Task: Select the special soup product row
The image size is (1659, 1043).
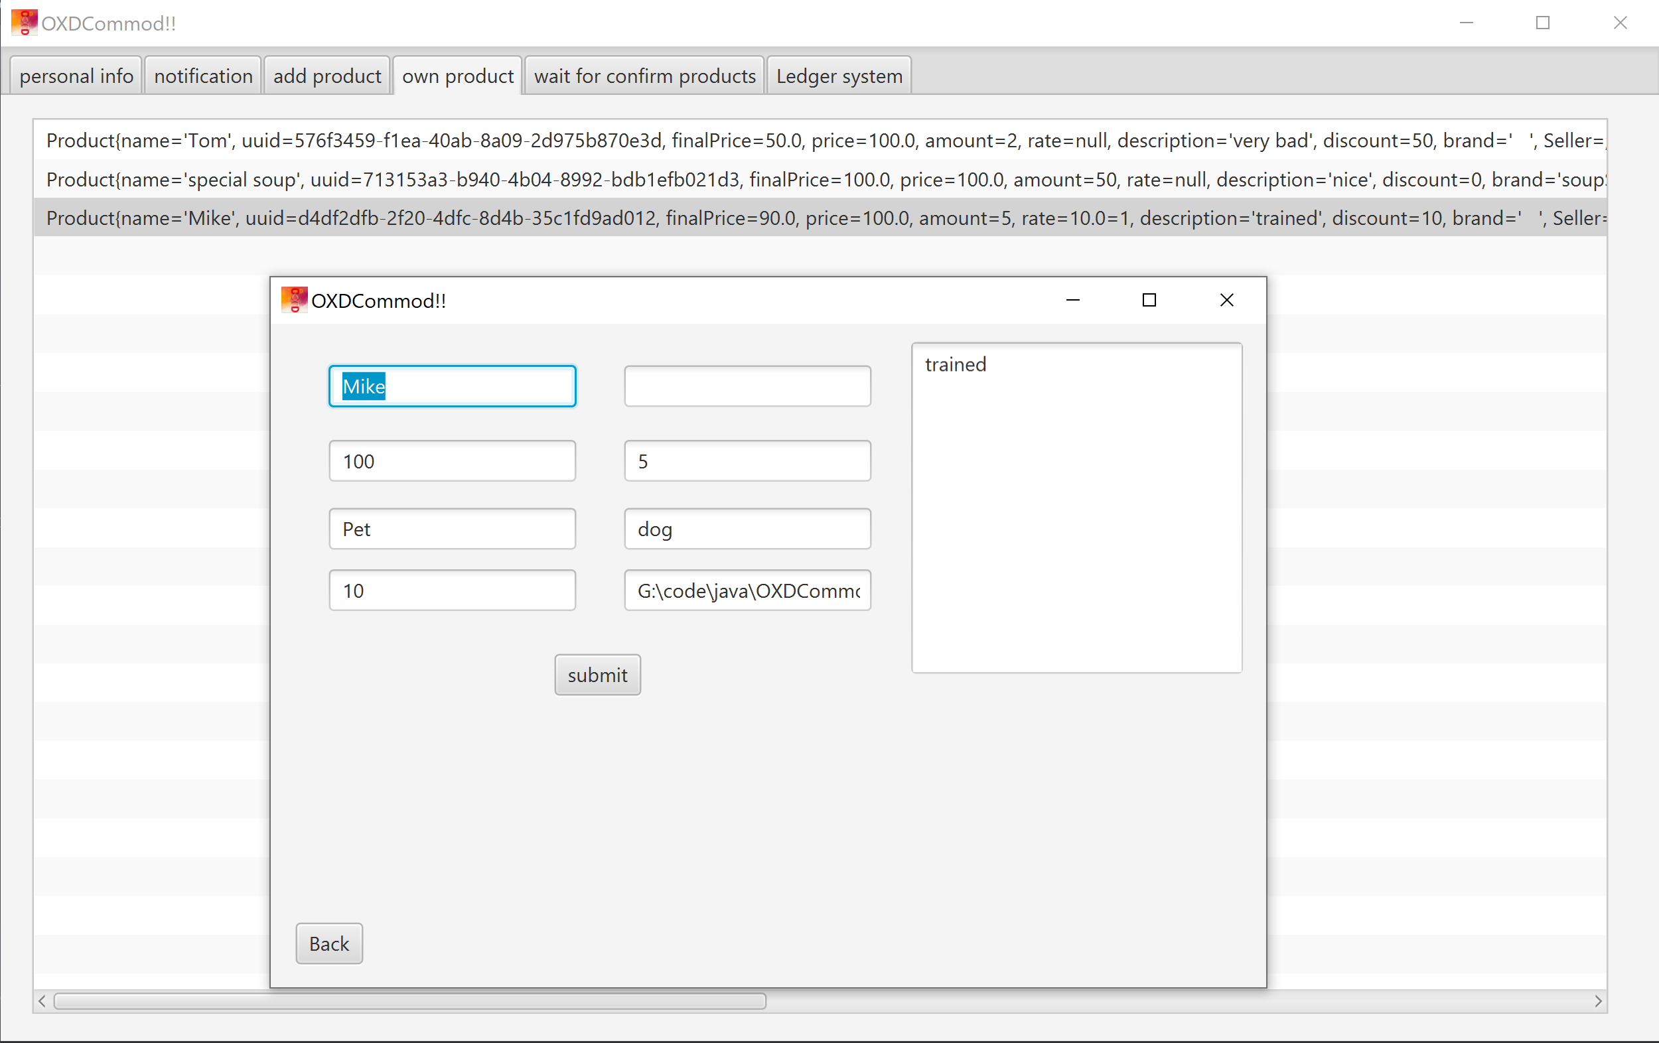Action: point(820,180)
